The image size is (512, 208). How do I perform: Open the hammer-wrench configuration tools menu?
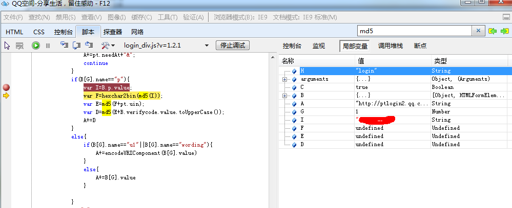pos(108,45)
